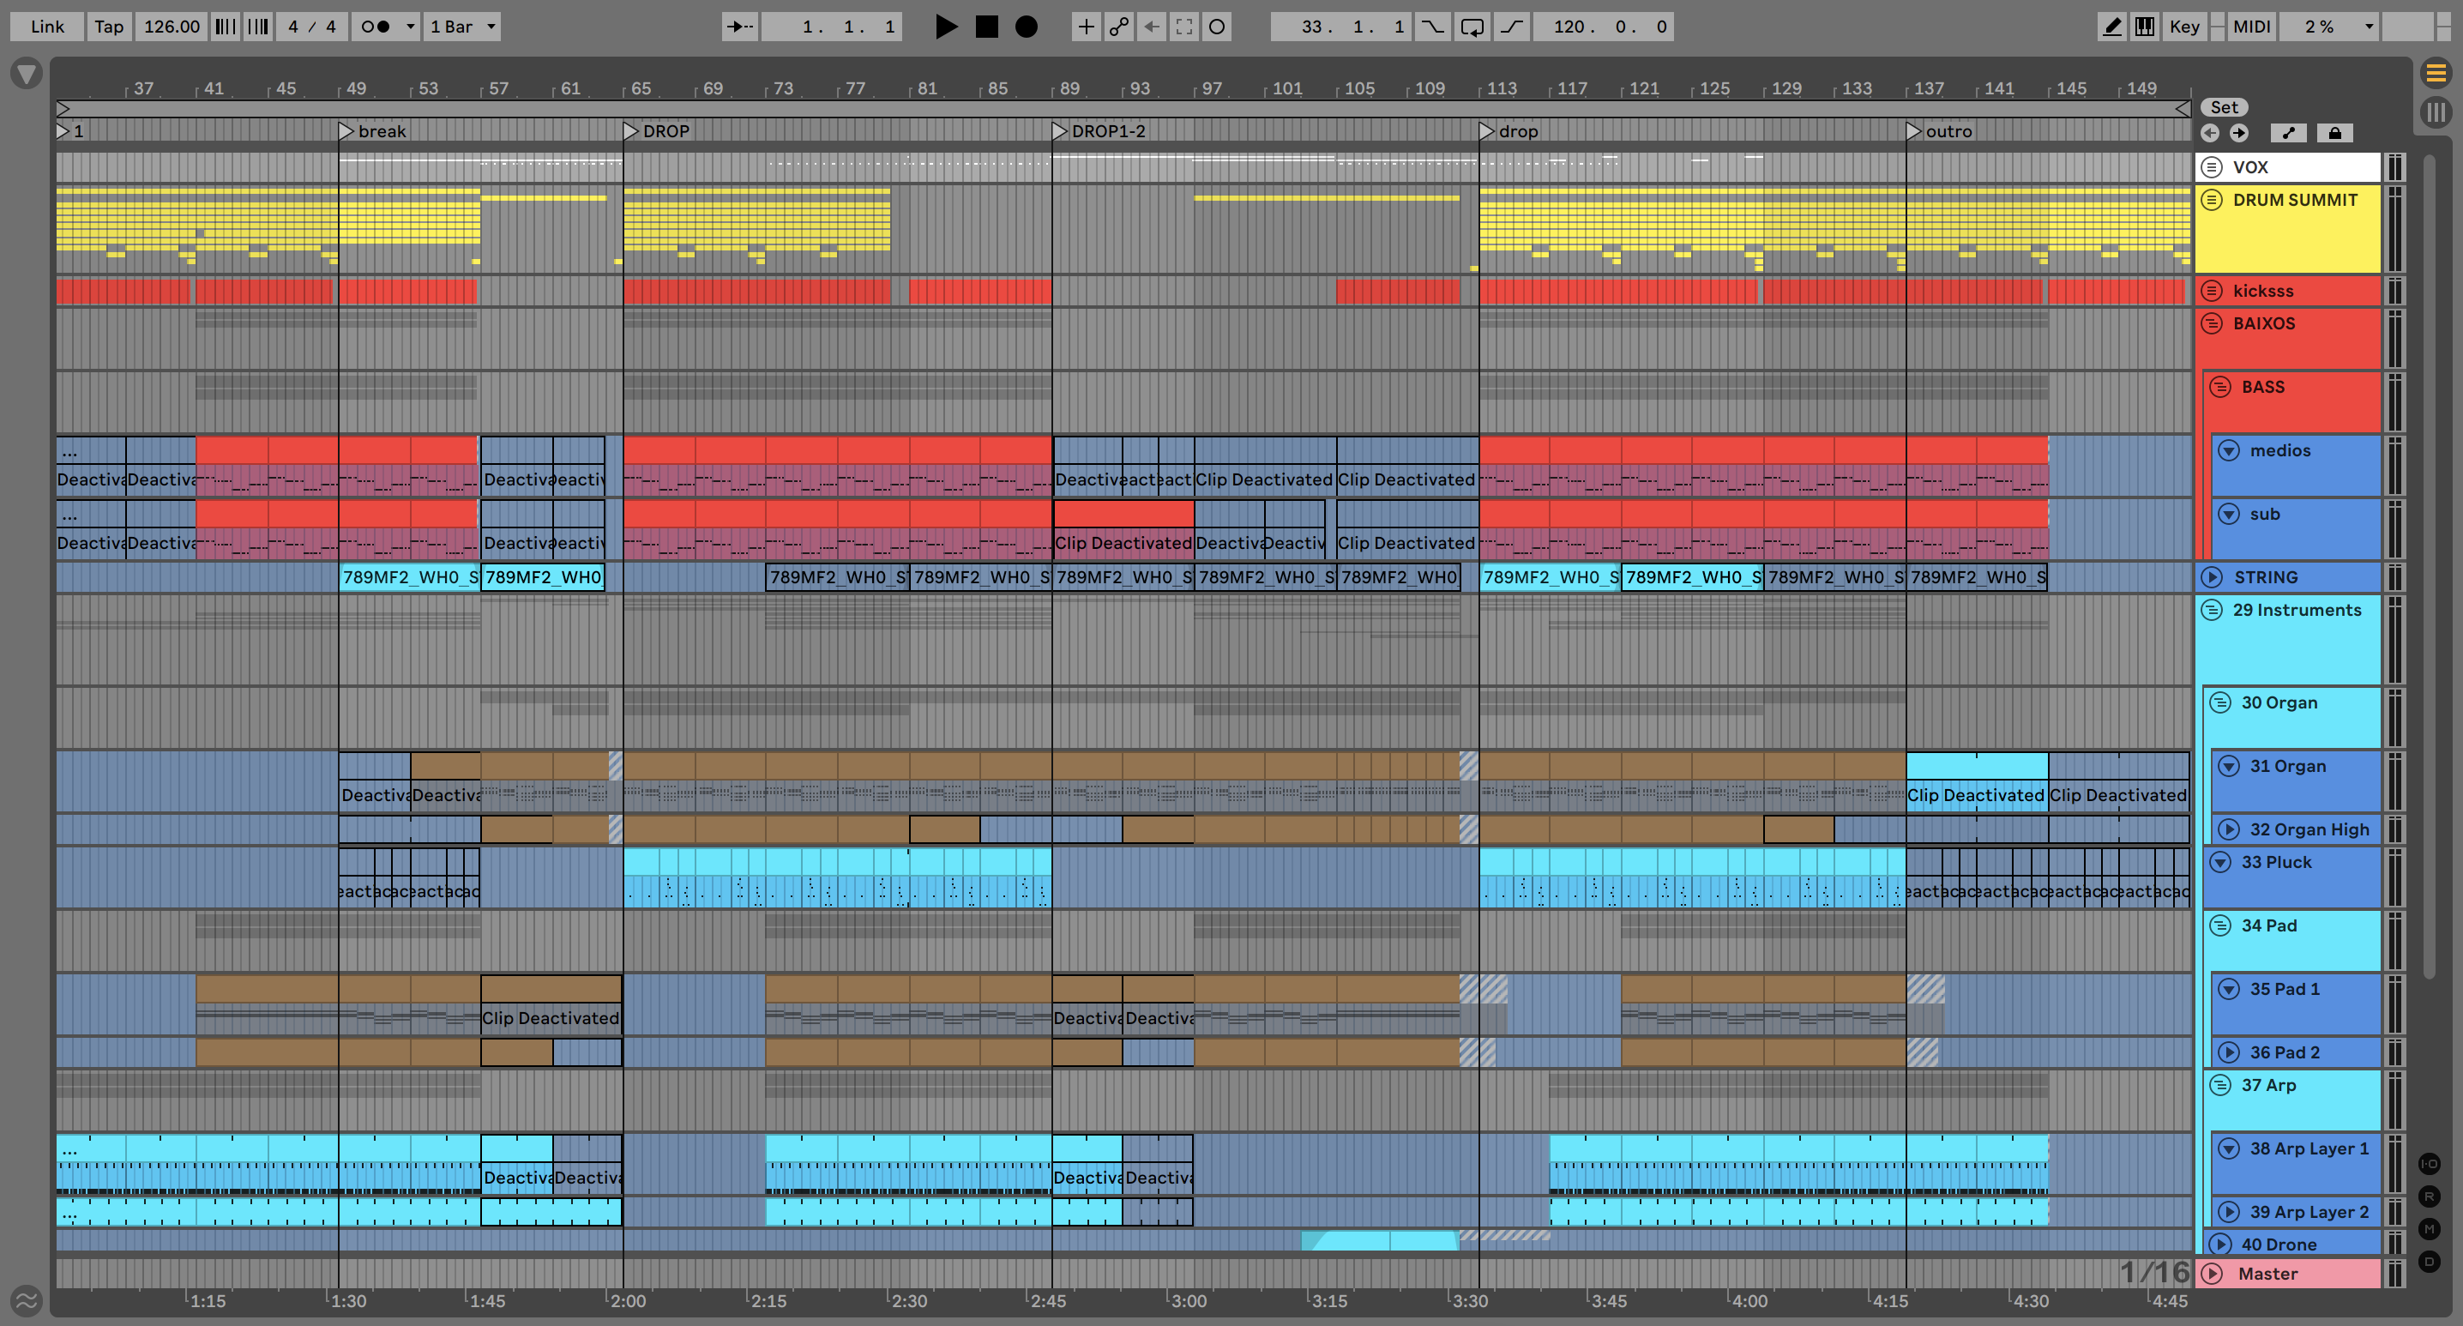Collapse the DRUM SUMMIT group track
This screenshot has width=2463, height=1326.
(2213, 201)
